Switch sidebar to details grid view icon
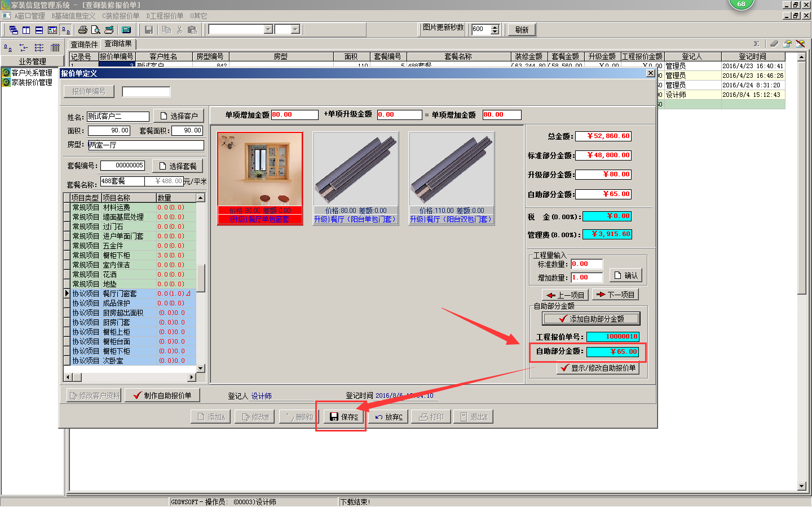This screenshot has height=507, width=812. coord(55,48)
